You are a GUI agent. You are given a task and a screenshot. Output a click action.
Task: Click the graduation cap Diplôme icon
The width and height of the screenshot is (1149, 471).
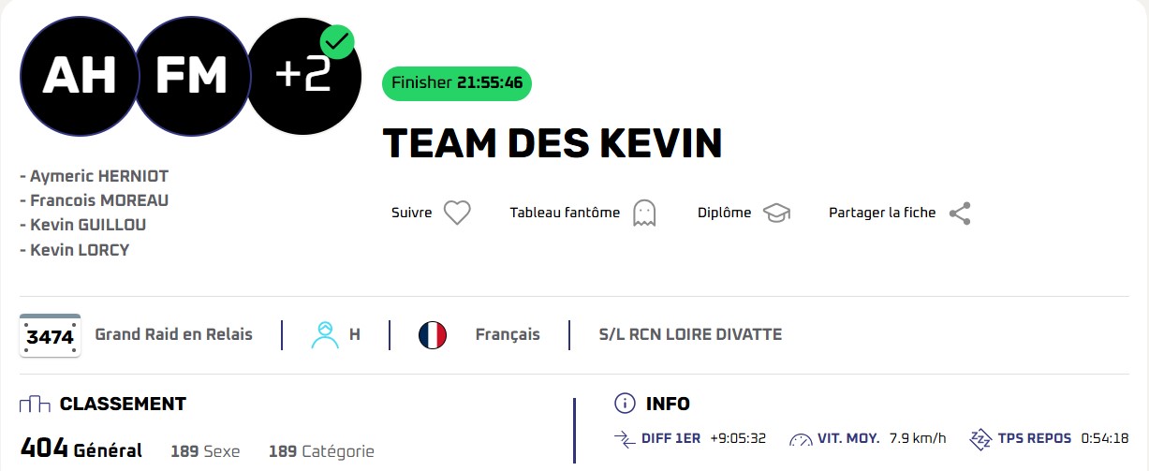click(x=776, y=213)
